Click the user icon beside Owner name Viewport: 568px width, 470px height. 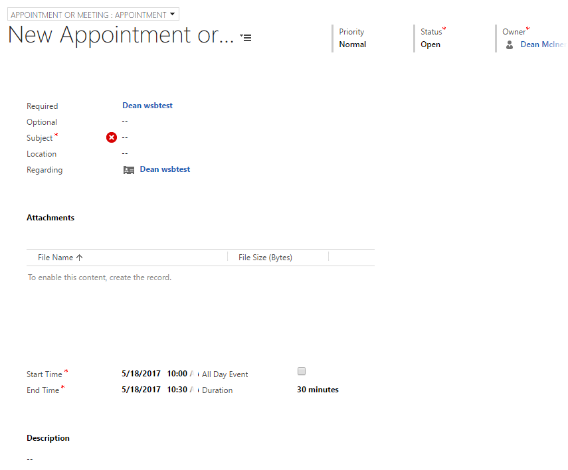pyautogui.click(x=510, y=45)
